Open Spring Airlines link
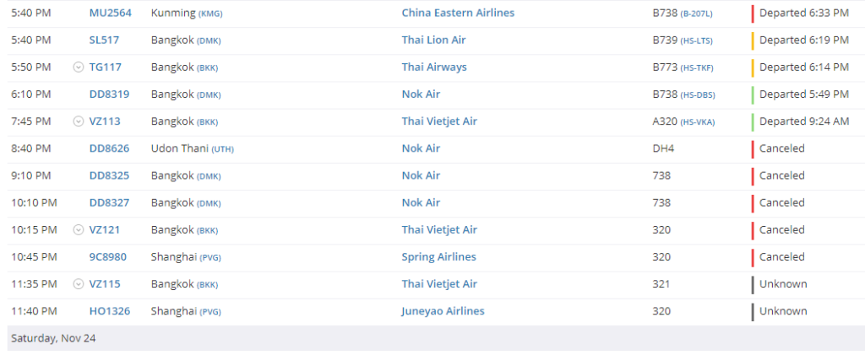 click(438, 256)
